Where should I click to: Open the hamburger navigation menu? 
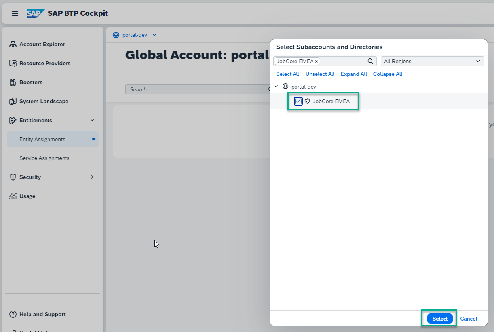pyautogui.click(x=15, y=14)
